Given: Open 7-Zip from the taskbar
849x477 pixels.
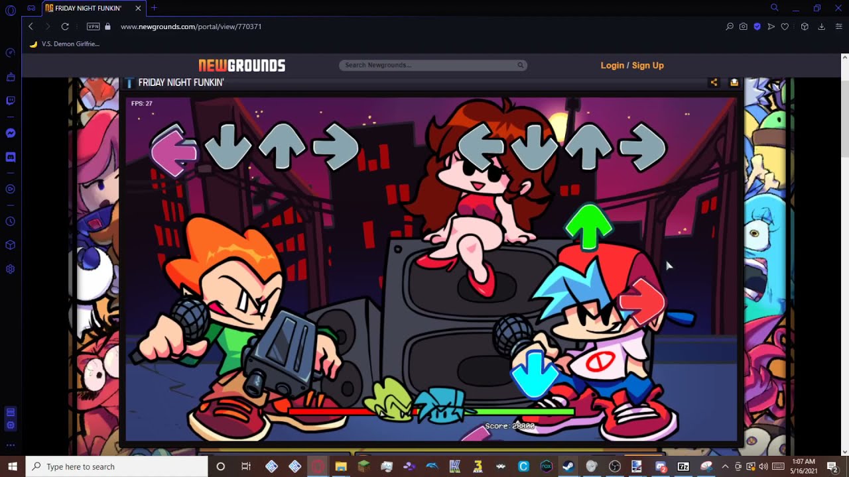Looking at the screenshot, I should click(x=683, y=466).
